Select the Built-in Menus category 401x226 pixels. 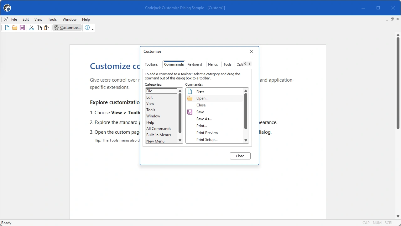(161, 135)
